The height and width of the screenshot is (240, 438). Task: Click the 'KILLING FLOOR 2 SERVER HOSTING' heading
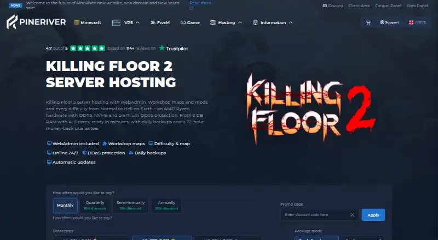pos(111,74)
